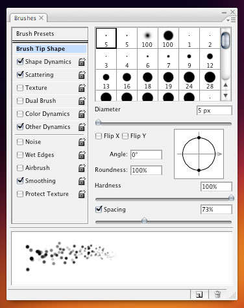The width and height of the screenshot is (244, 308).
Task: Select the soft 100 brush tip
Action: pos(147,38)
